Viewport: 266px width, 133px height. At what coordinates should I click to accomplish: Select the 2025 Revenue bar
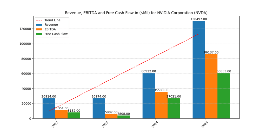pos(199,70)
